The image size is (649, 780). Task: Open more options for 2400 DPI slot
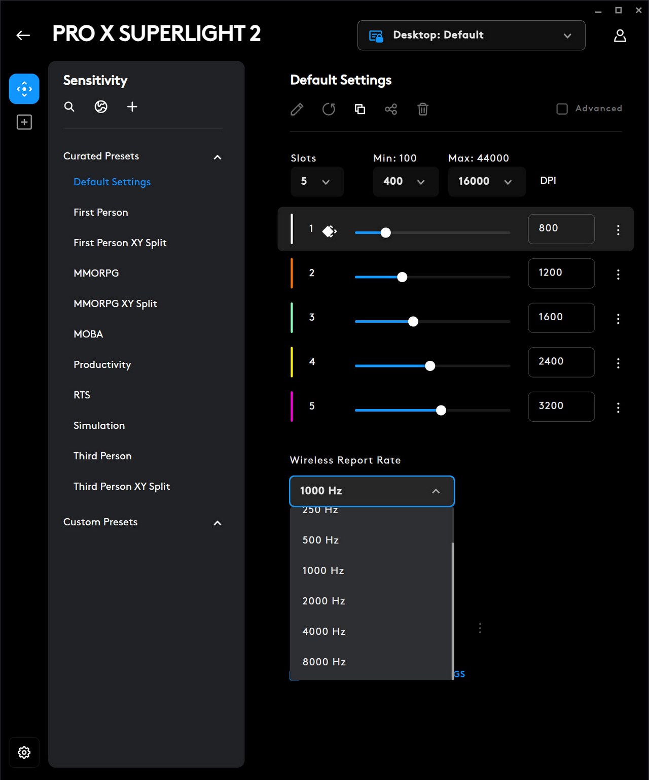point(618,363)
